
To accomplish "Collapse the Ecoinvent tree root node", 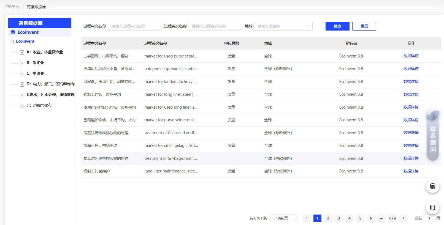I will [12, 42].
